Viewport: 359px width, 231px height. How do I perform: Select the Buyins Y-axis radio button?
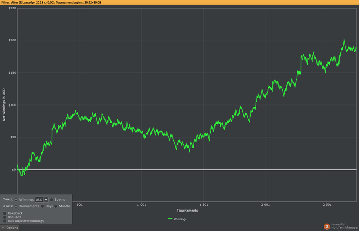click(x=51, y=200)
